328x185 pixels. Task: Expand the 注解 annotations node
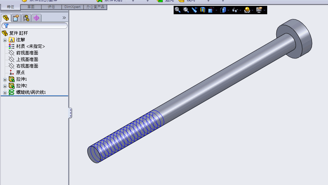click(x=5, y=40)
